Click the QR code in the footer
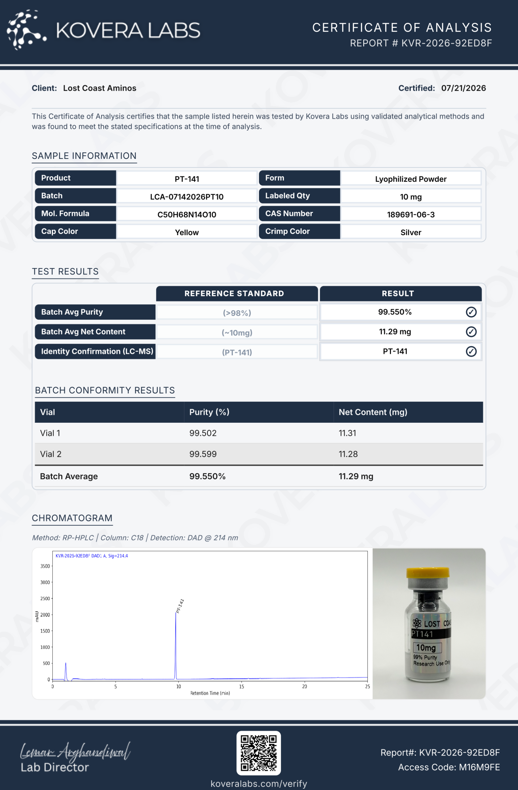Screen dimensions: 518x790 point(259,753)
